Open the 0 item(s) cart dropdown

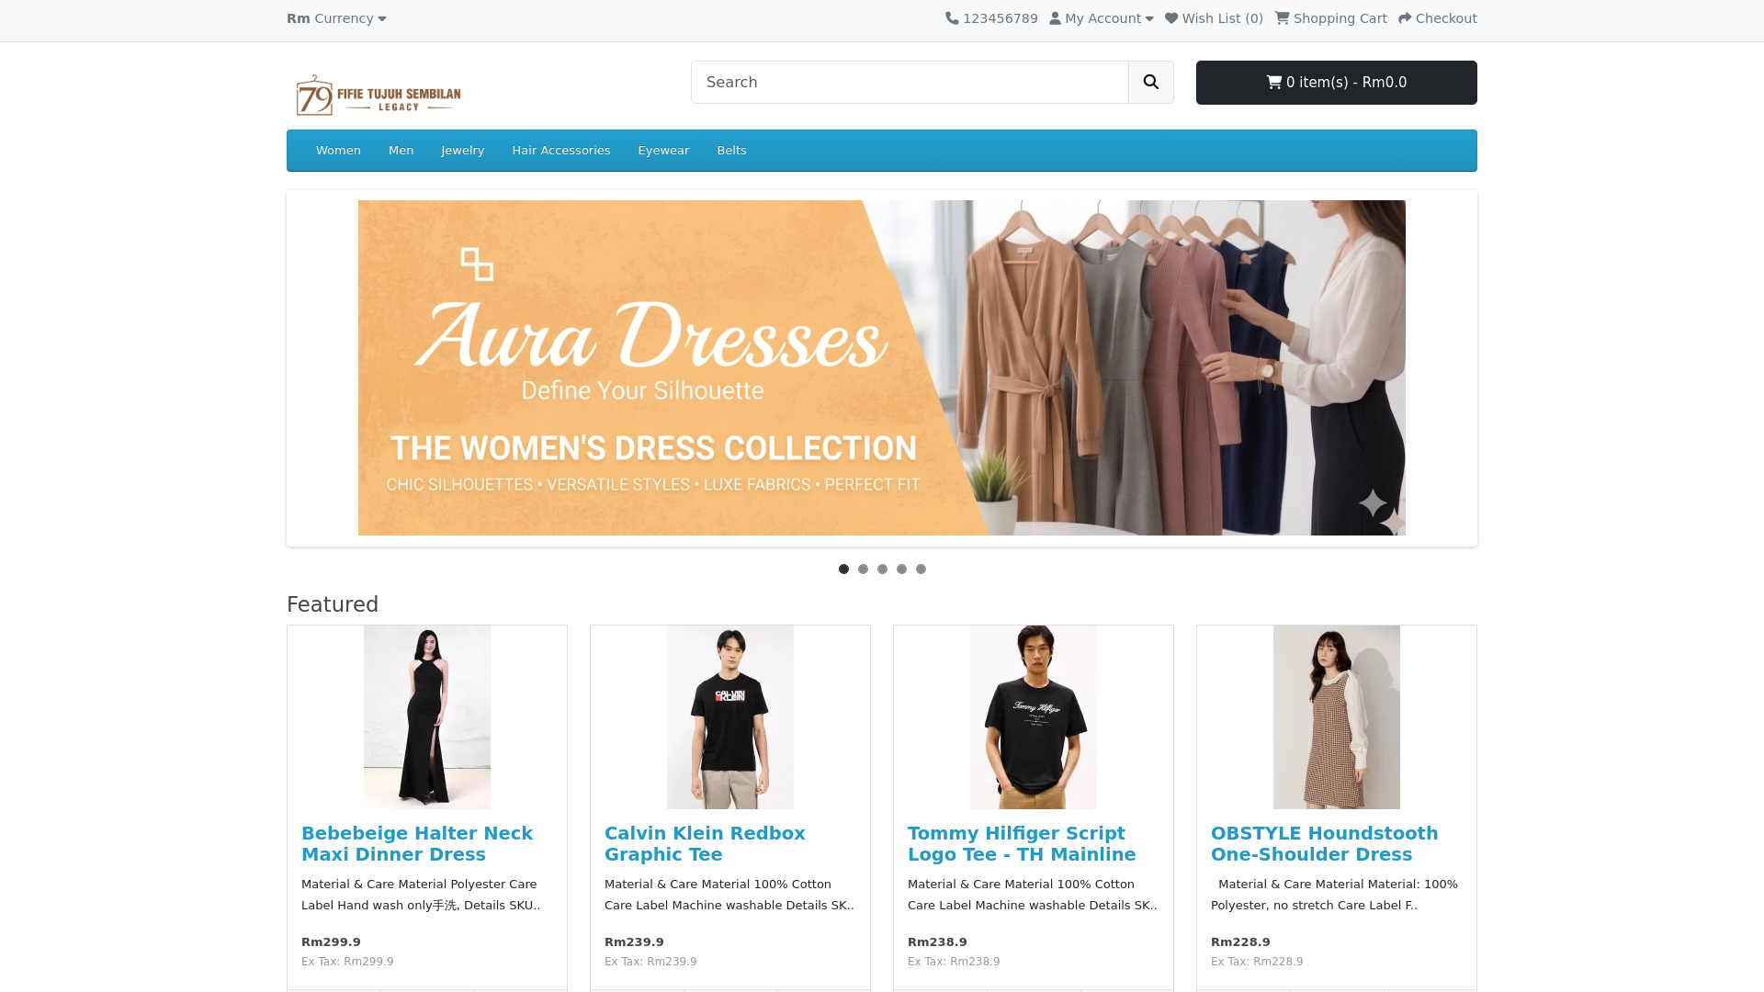pyautogui.click(x=1336, y=83)
